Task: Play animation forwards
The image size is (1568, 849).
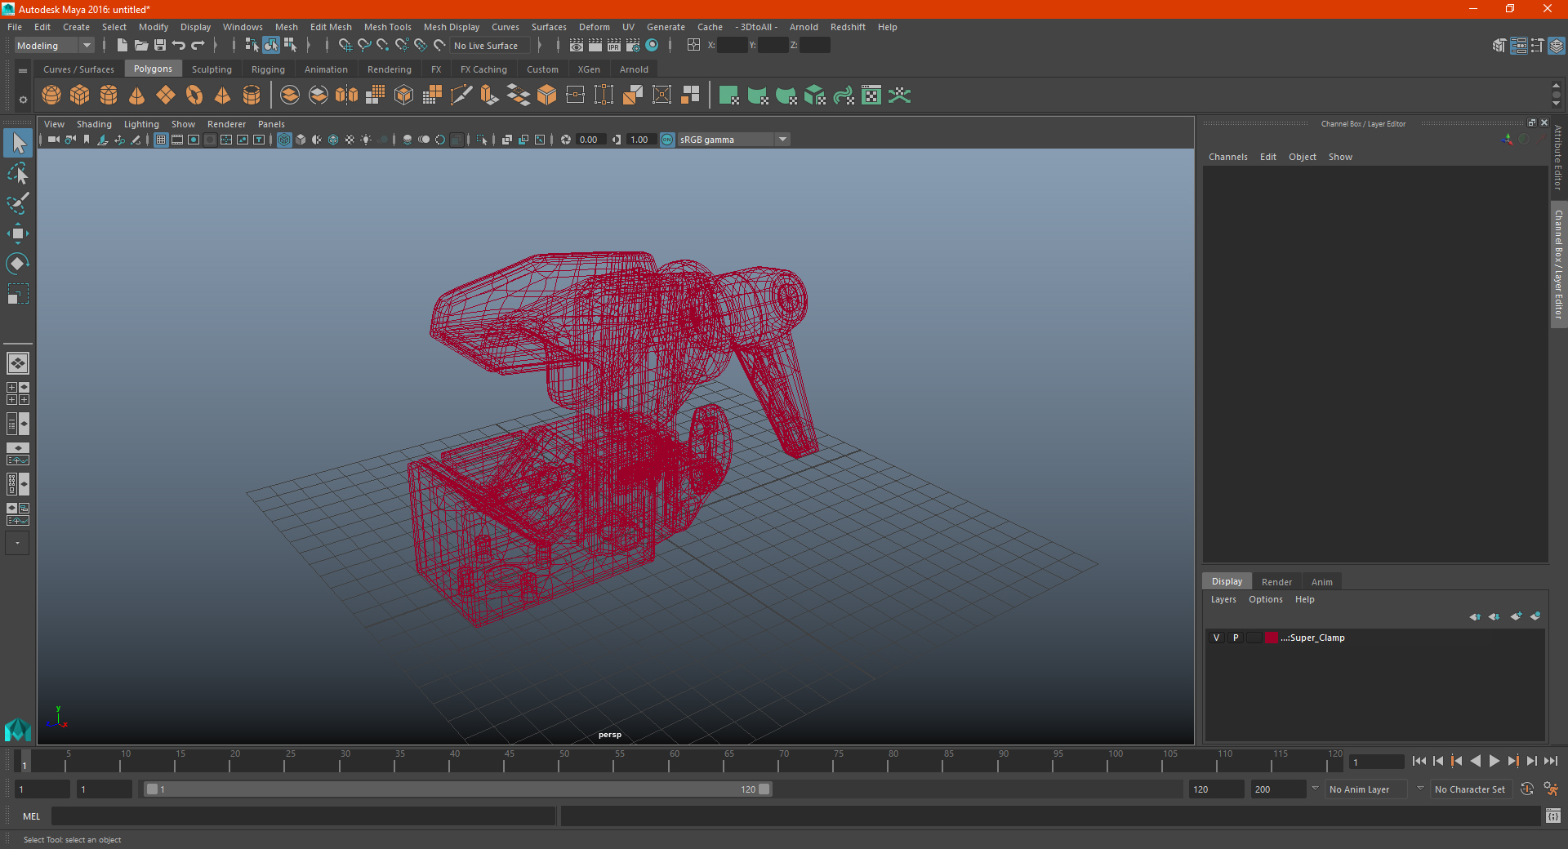Action: tap(1494, 761)
